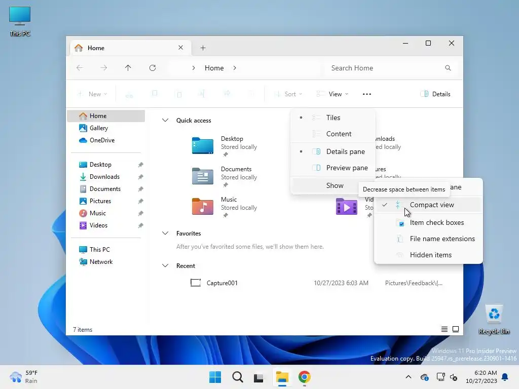Open the New dropdown
Image resolution: width=519 pixels, height=389 pixels.
click(92, 94)
